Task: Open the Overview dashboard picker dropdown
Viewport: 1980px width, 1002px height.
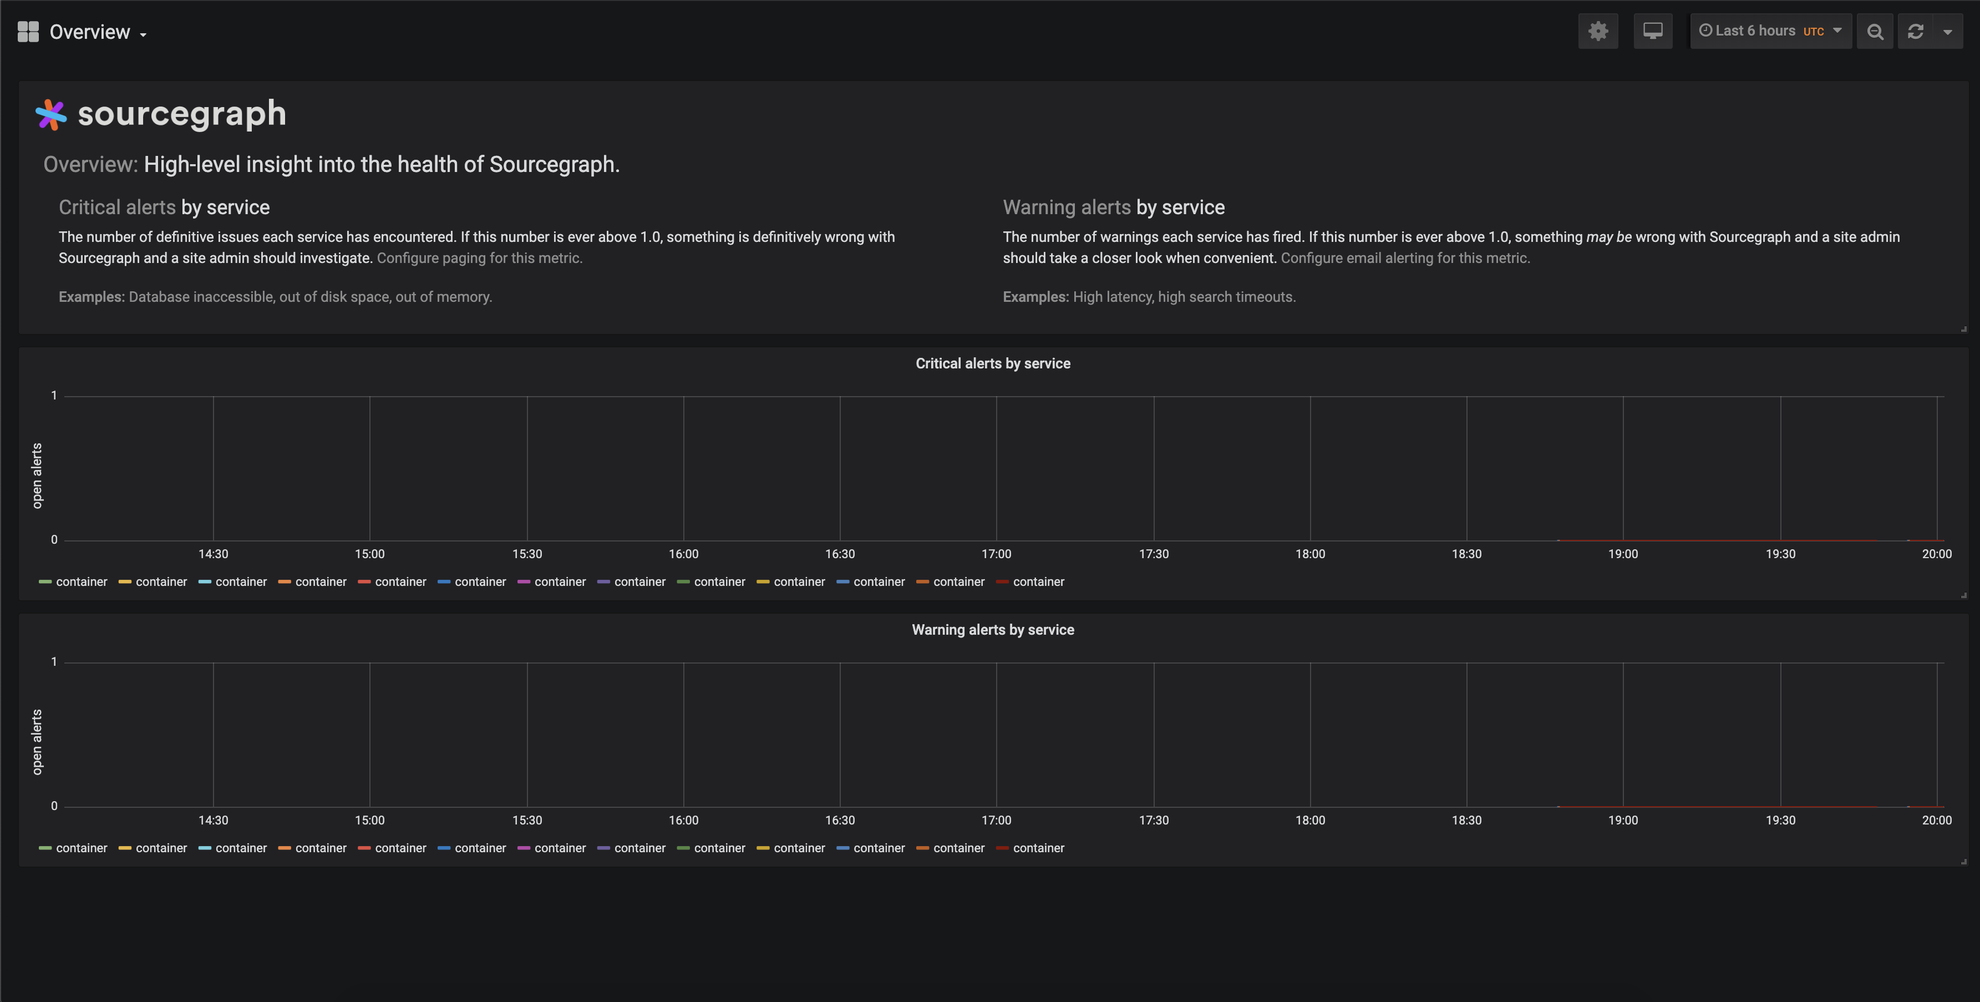Action: 98,32
